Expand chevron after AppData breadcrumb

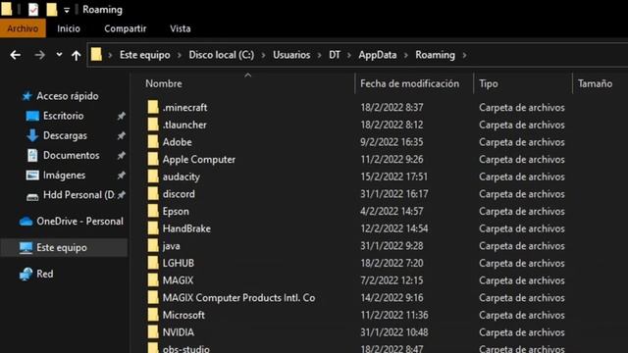[x=406, y=55]
